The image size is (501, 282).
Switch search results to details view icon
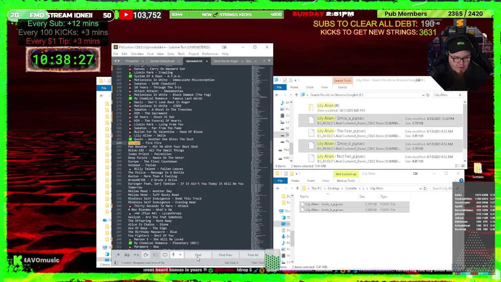tap(458, 166)
